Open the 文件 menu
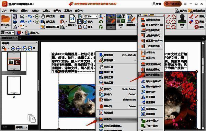Viewport: 206px width, 131px height. (x=4, y=11)
